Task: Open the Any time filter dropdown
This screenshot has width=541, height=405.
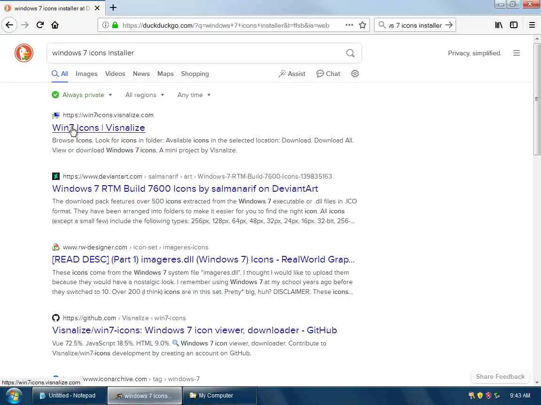Action: pyautogui.click(x=193, y=95)
